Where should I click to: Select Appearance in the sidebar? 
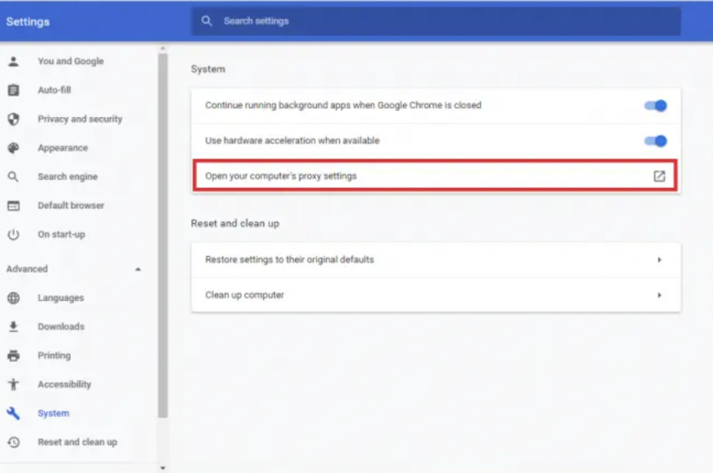coord(63,148)
